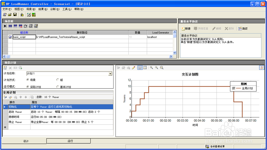This screenshot has height=150, width=267.
Task: Open the 工具 menu
Action: click(x=67, y=9)
